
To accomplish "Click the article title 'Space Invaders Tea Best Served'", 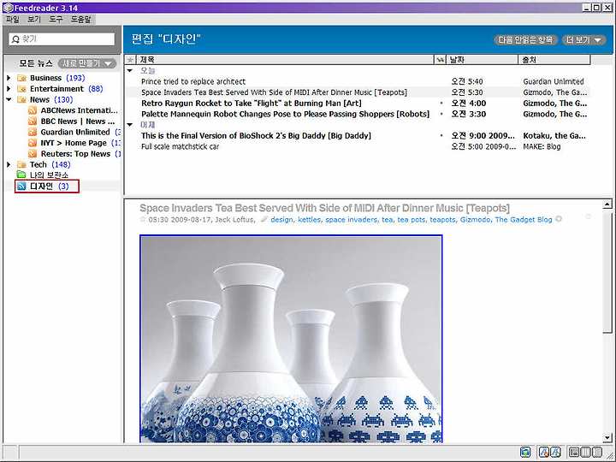I will pyautogui.click(x=324, y=208).
